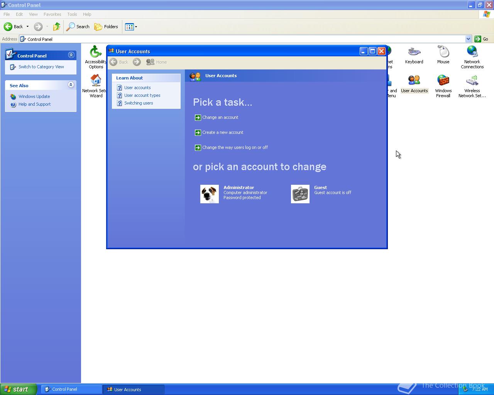
Task: Click the Forward button in Control Panel toolbar
Action: [x=38, y=27]
